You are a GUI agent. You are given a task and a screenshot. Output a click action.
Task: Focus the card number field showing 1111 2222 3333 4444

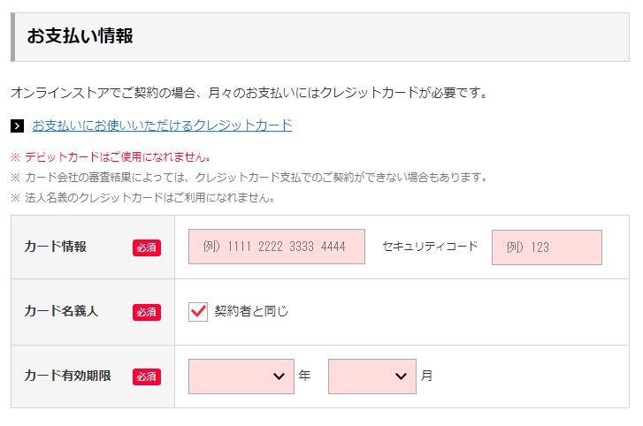point(276,247)
